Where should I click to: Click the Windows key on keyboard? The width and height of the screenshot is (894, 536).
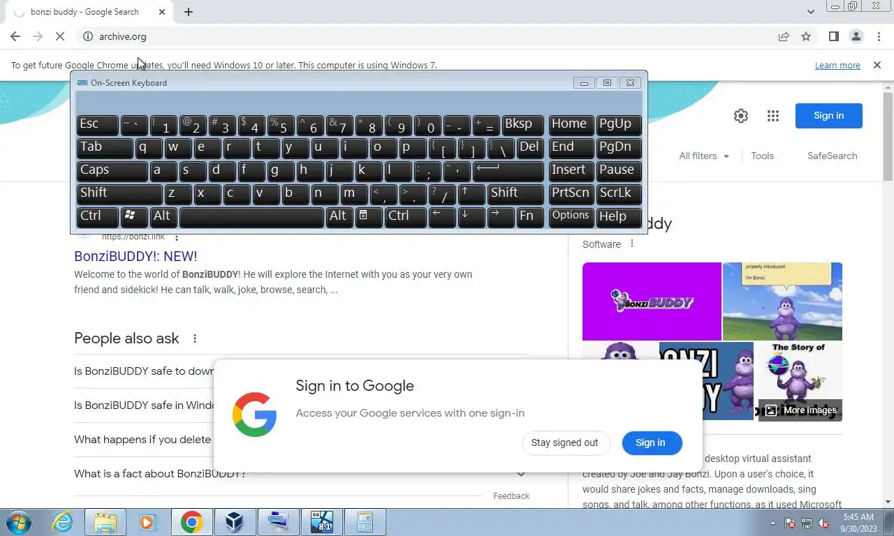click(134, 217)
